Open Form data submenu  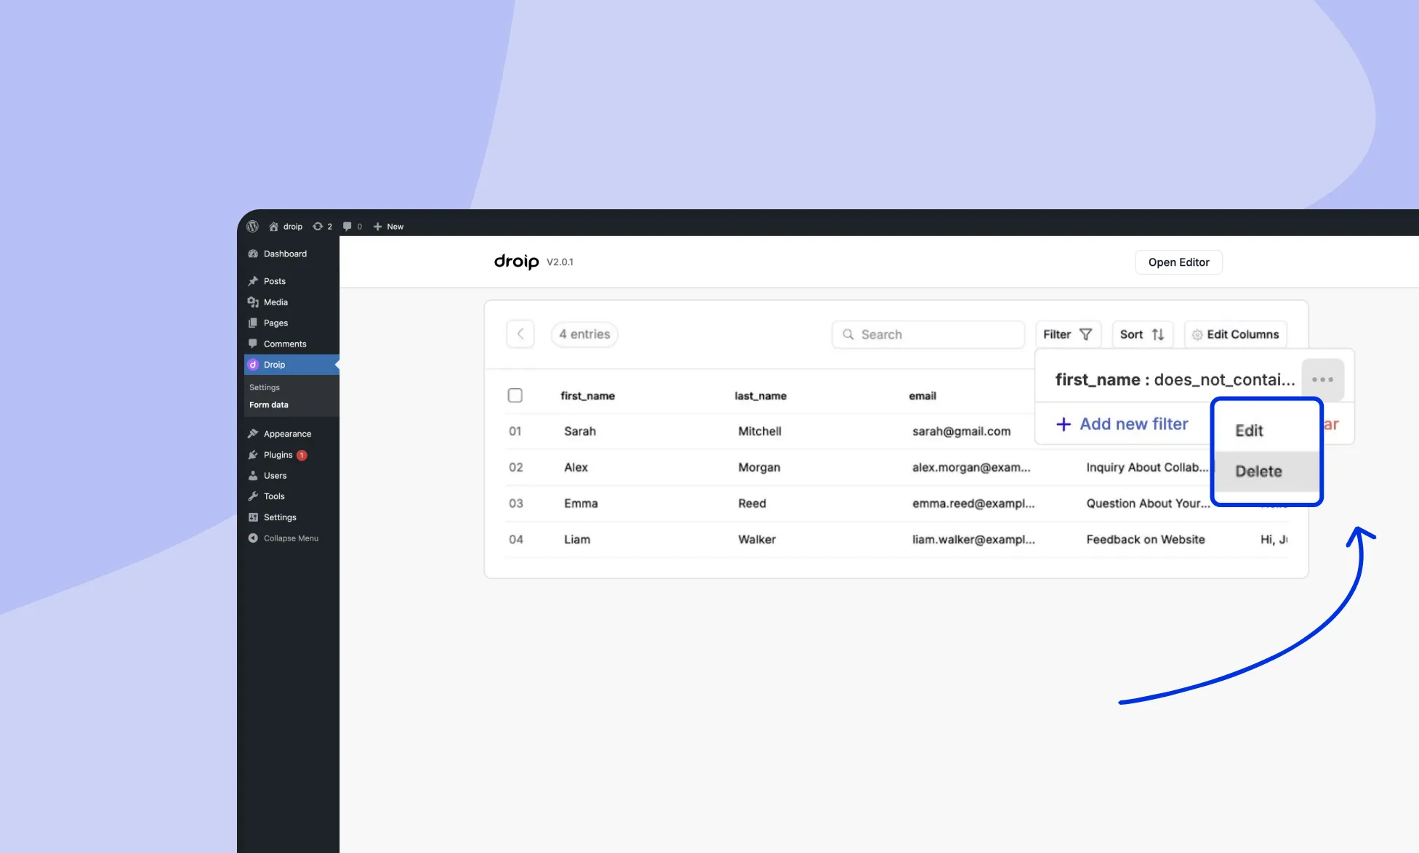[269, 405]
